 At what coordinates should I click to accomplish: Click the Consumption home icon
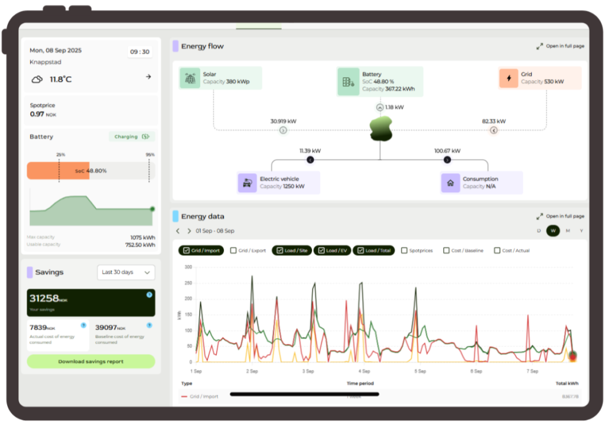[x=450, y=183]
